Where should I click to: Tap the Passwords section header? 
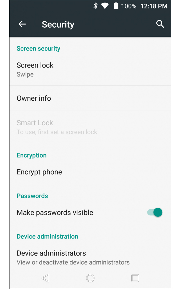(x=32, y=196)
